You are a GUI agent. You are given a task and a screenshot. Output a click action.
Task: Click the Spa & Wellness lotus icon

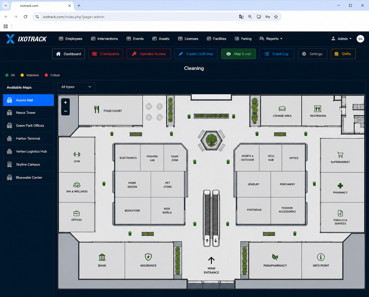coord(77,185)
